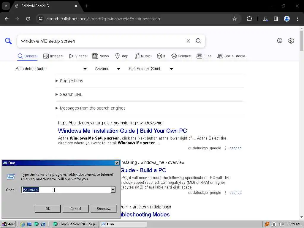Click the search query input field
This screenshot has height=228, width=304.
(101, 41)
